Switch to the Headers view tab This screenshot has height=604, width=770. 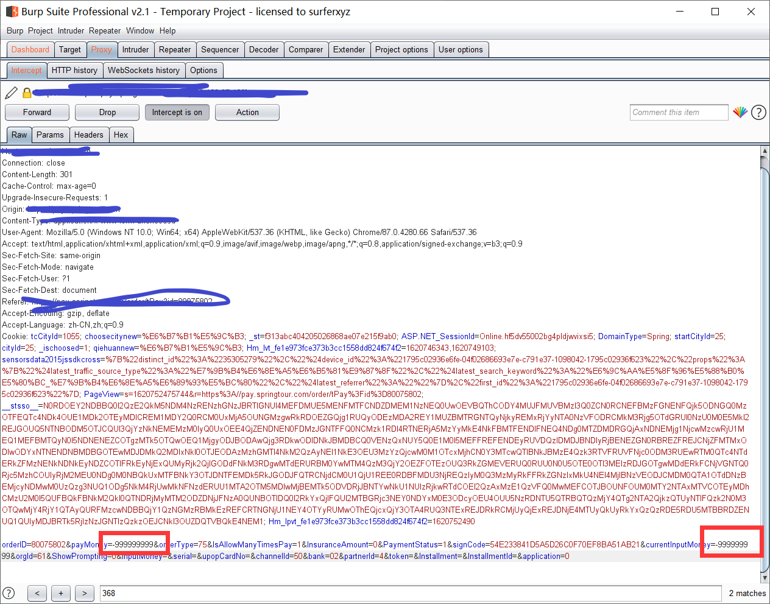click(x=89, y=135)
